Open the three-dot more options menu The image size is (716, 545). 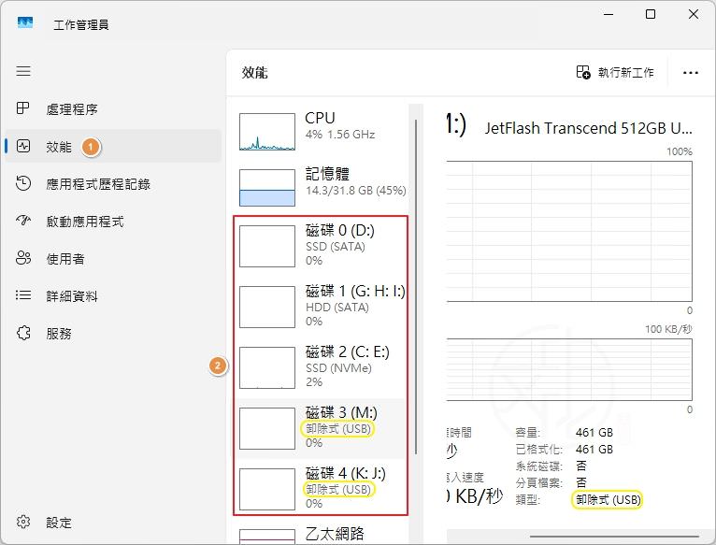(x=691, y=72)
